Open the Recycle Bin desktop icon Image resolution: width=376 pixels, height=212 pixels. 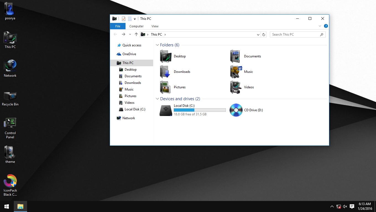pos(10,95)
